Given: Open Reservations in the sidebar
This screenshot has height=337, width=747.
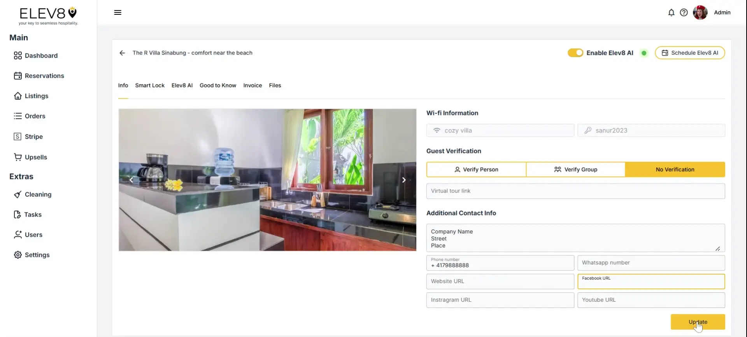Looking at the screenshot, I should [39, 76].
